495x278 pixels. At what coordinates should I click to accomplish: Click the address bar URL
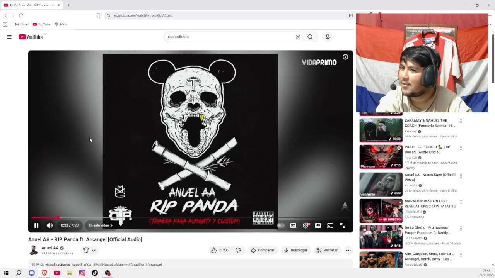pos(143,15)
